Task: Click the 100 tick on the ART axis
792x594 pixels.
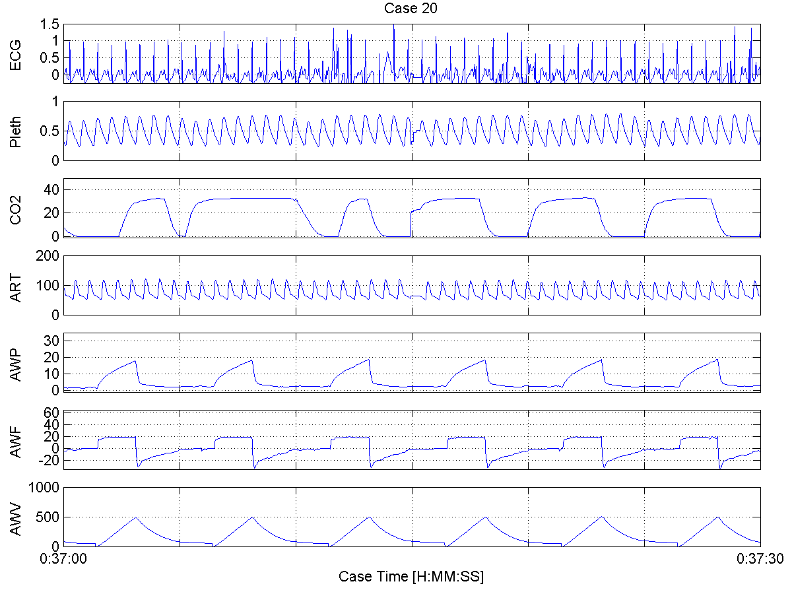Action: [48, 286]
